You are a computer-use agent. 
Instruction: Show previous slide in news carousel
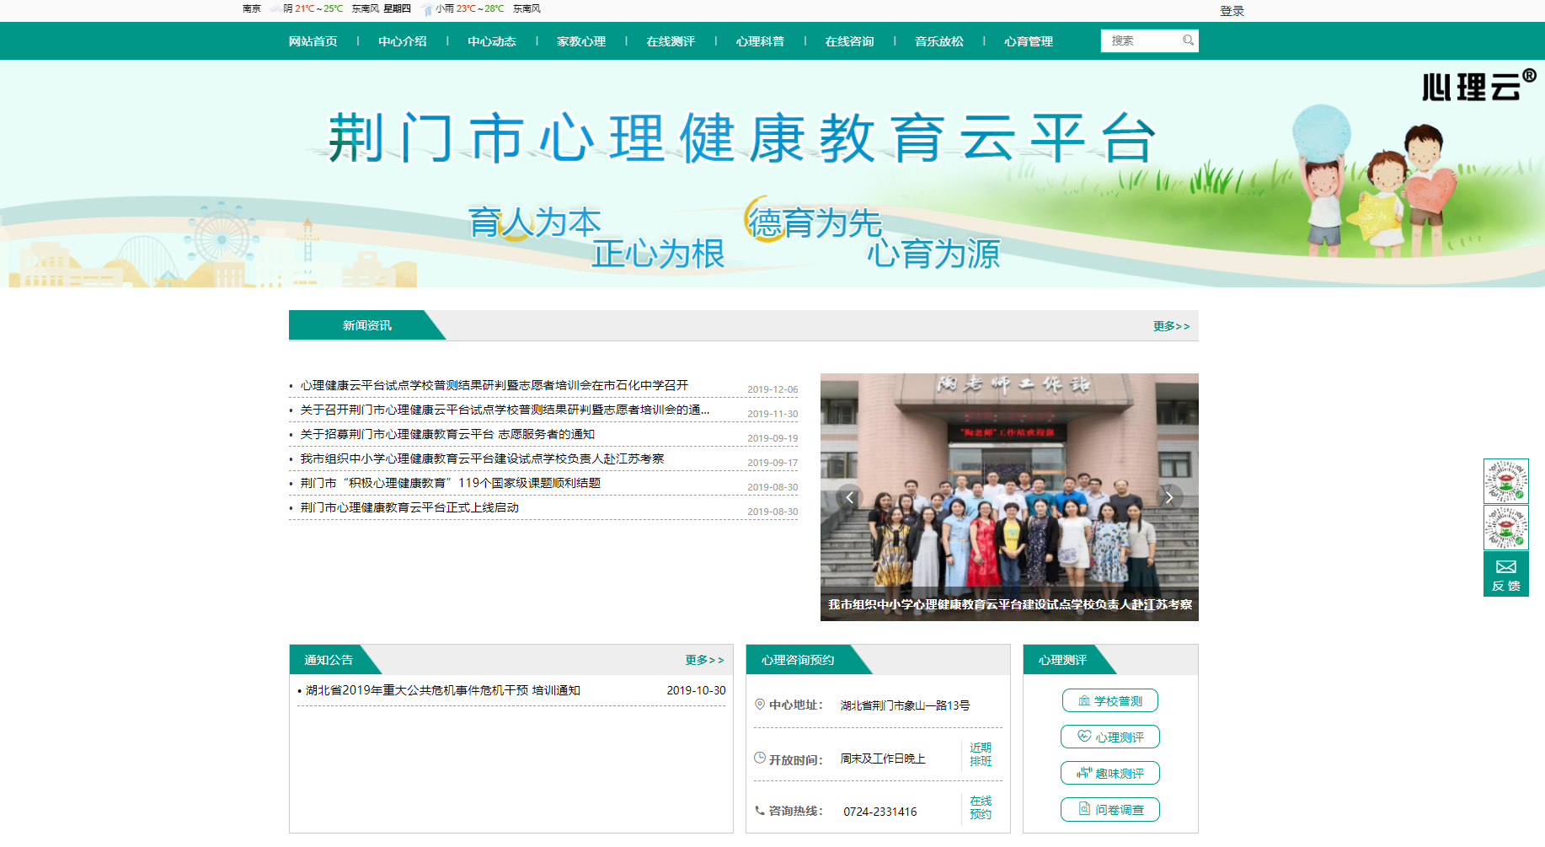coord(849,497)
